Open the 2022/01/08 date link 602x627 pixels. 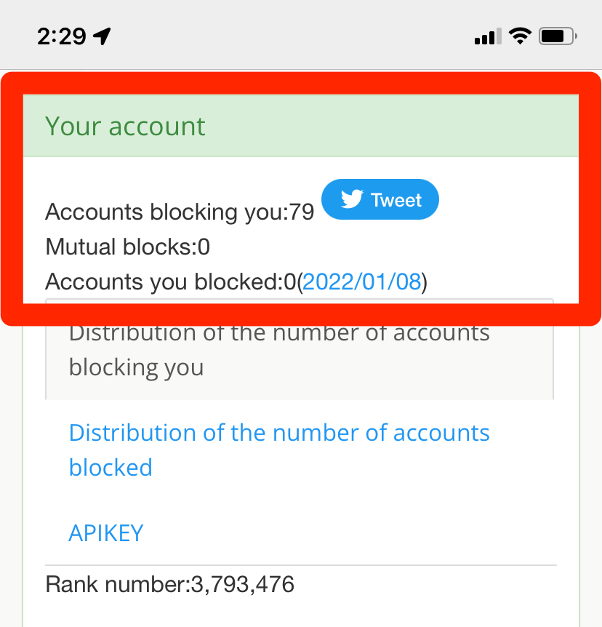pos(362,281)
